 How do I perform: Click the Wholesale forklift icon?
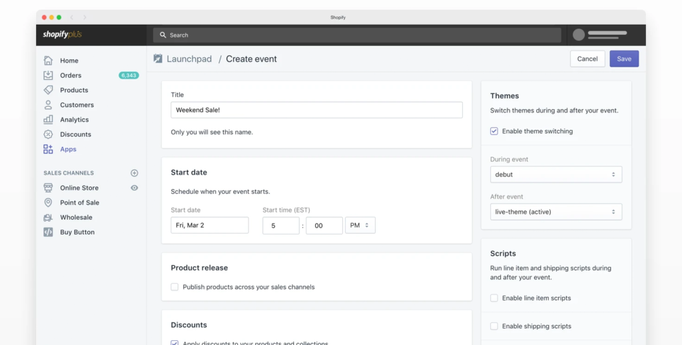48,218
